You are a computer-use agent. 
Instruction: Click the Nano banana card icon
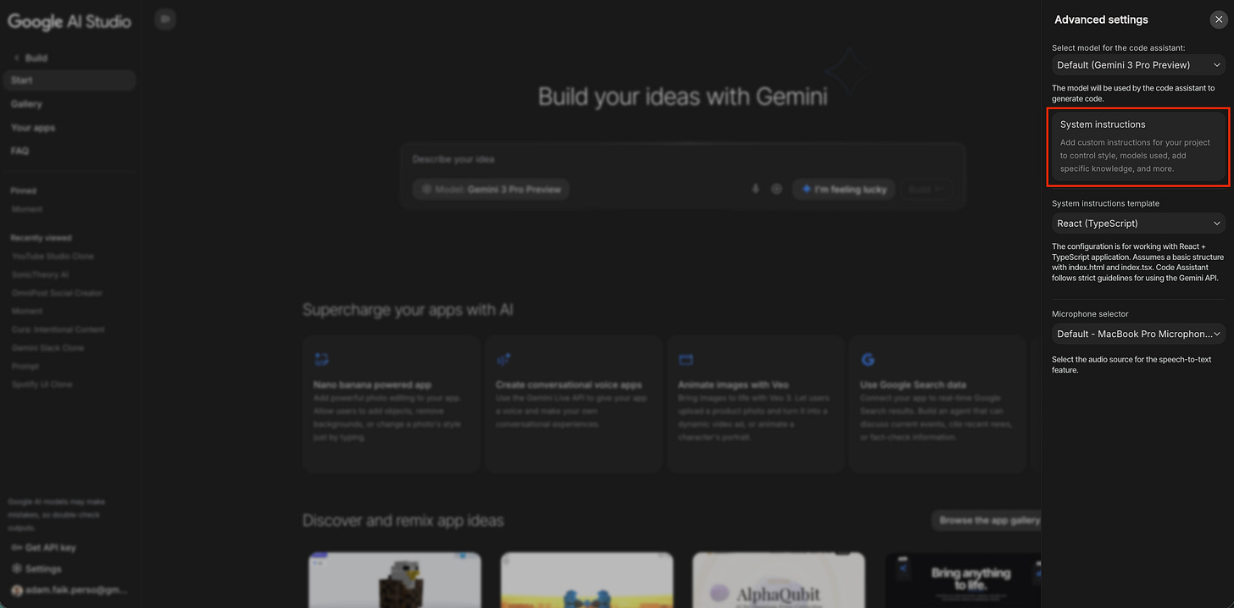321,360
